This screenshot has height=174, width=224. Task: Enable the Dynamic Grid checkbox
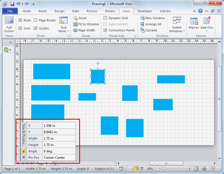point(105,18)
